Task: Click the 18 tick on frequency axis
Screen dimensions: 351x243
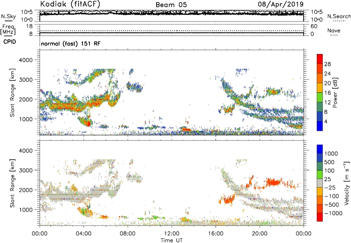Action: pos(29,26)
